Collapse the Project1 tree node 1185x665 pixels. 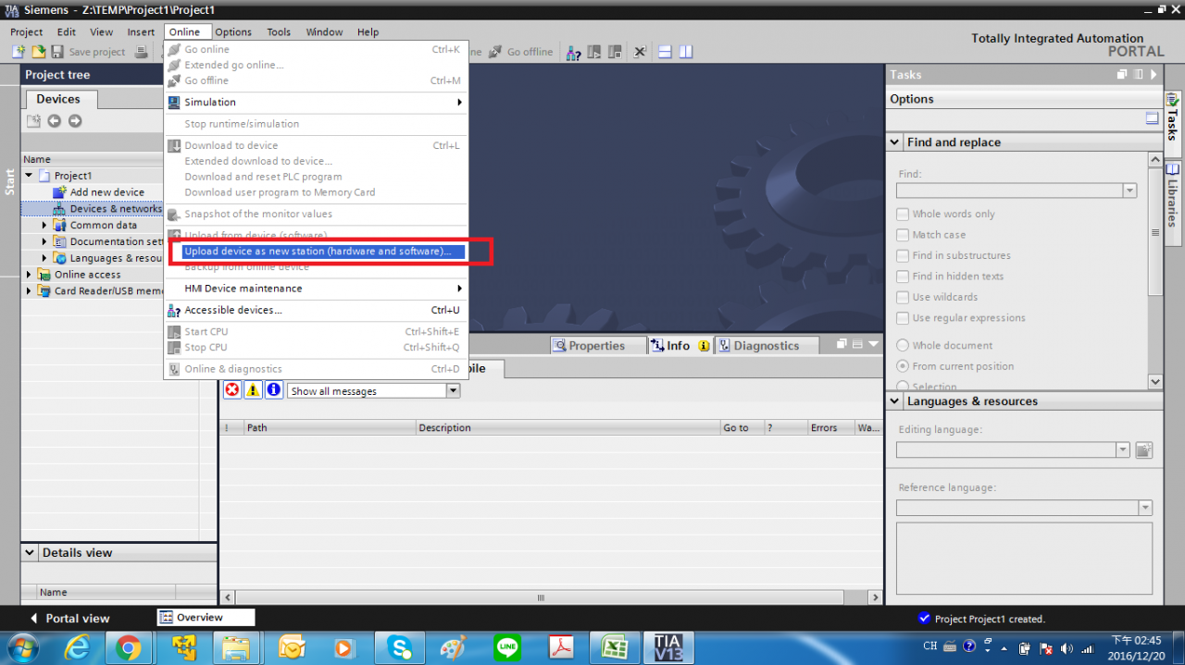29,176
